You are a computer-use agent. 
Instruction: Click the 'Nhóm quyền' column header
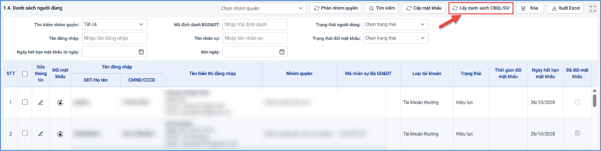pyautogui.click(x=299, y=74)
